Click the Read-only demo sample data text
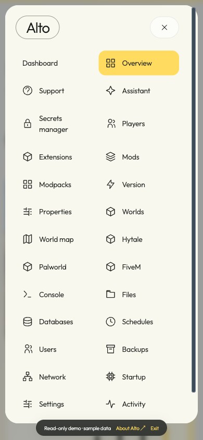Image resolution: width=203 pixels, height=440 pixels. 77,428
